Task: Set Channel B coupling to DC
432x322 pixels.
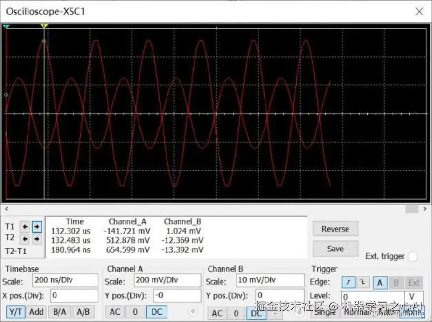Action: pyautogui.click(x=256, y=313)
